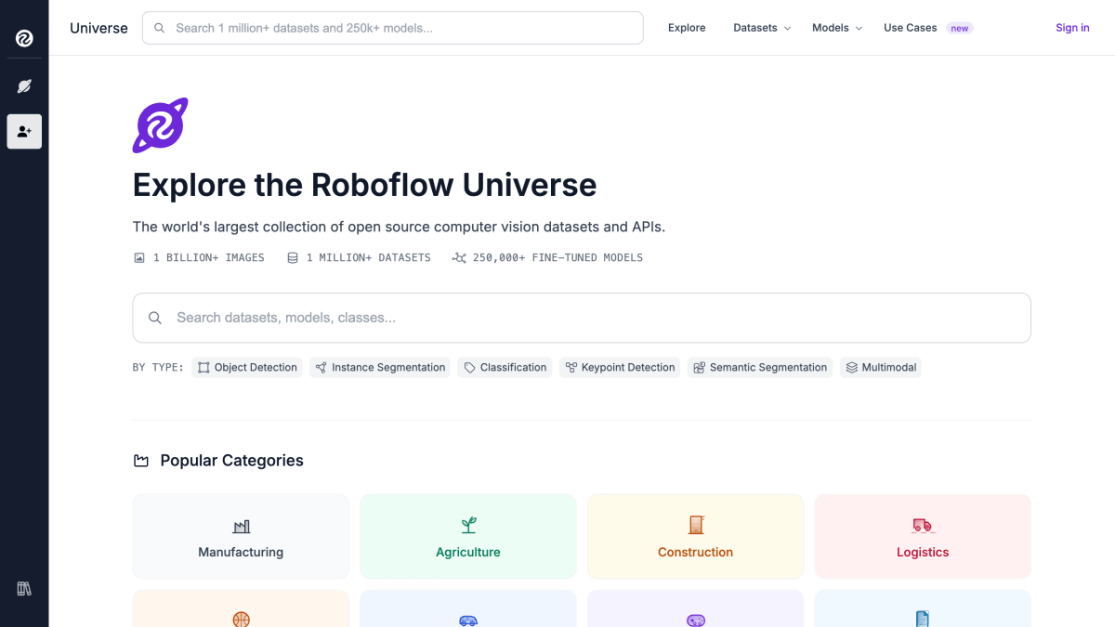Filter by Keypoint Detection type

point(620,368)
